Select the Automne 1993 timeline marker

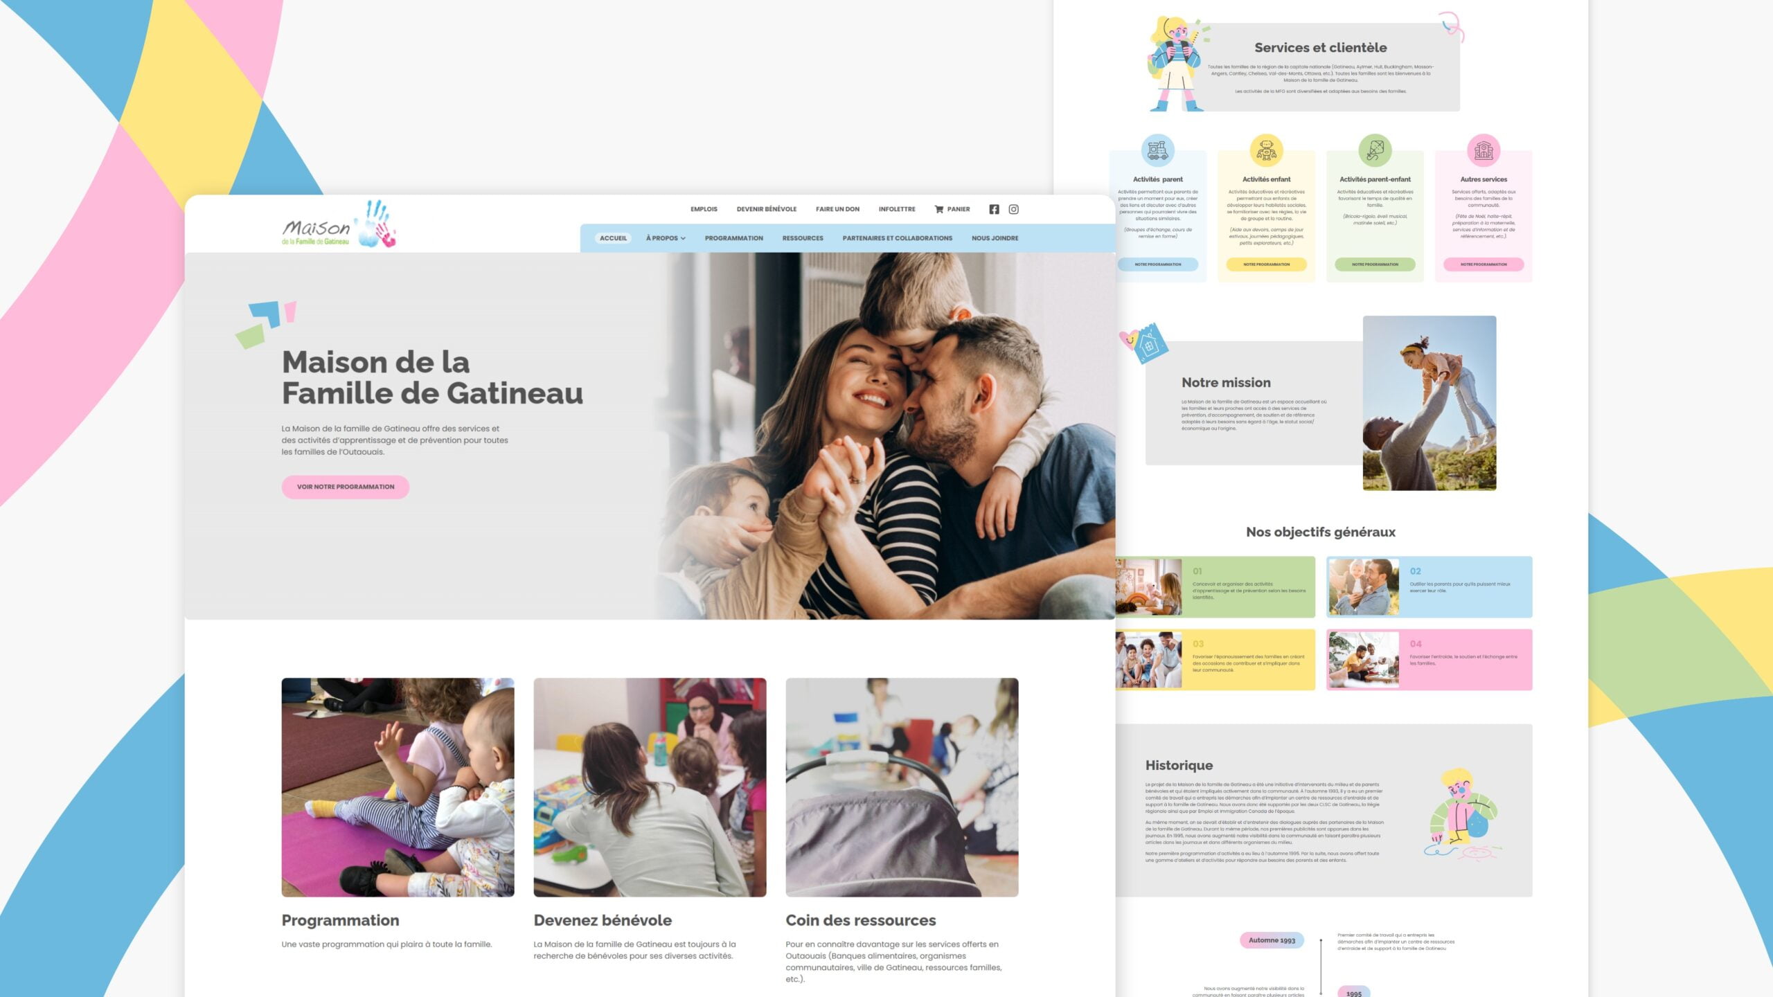[x=1272, y=940]
